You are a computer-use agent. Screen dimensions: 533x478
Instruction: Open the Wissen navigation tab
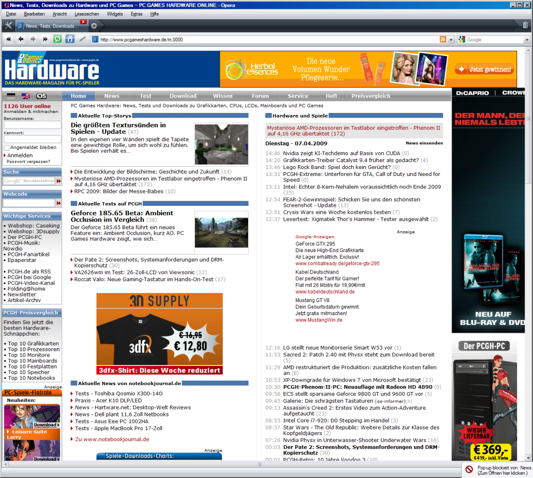point(222,96)
